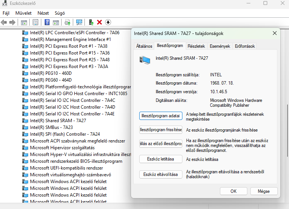Select Intel(R) Platformfigyelő-technológia illesztőprogram row

80,87
